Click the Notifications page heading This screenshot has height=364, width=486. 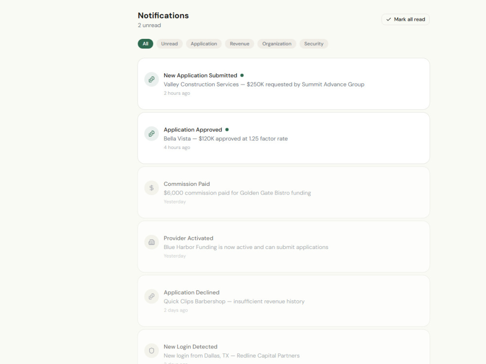[x=163, y=16]
